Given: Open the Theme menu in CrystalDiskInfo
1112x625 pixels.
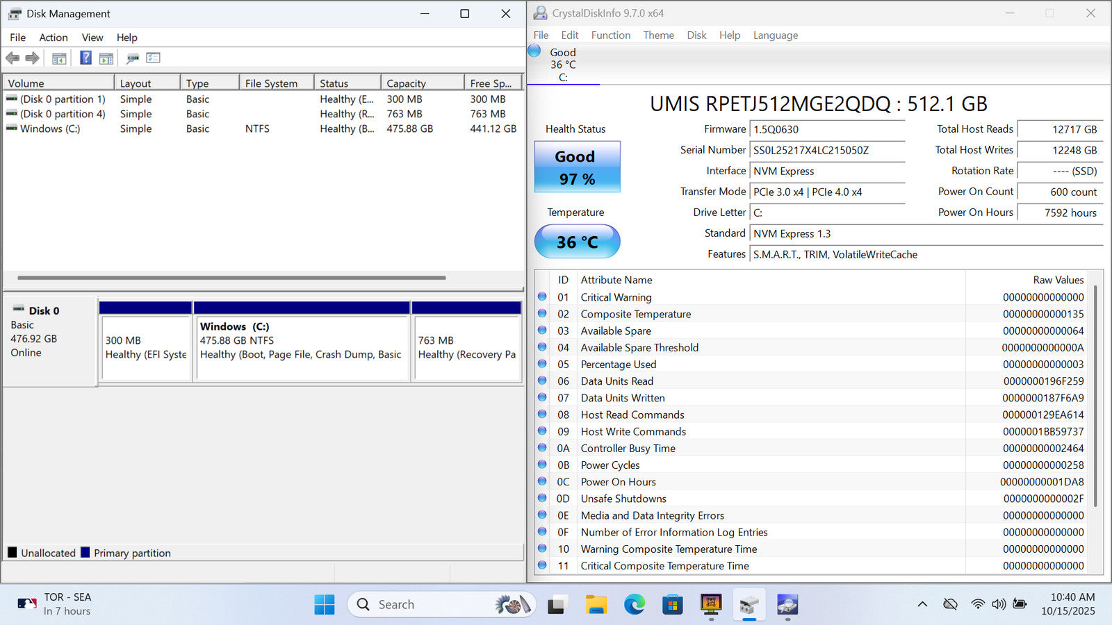Looking at the screenshot, I should (658, 35).
